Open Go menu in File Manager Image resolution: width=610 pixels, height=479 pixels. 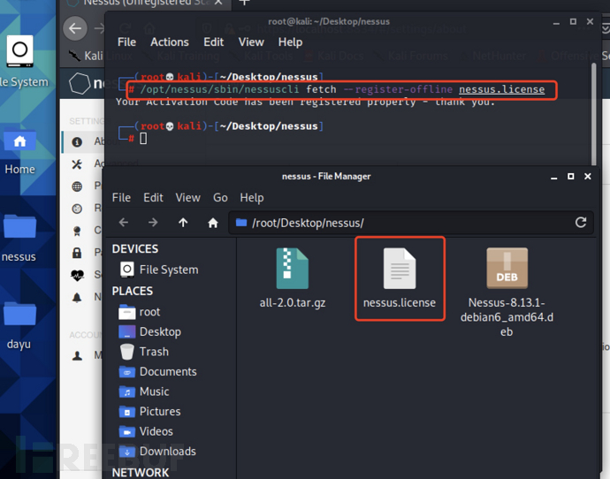[220, 197]
